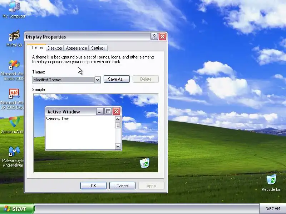Click the Active Window sample title bar
This screenshot has height=214, width=286.
coord(84,111)
